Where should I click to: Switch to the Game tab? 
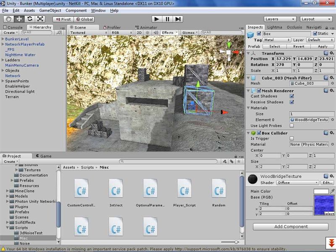[x=46, y=156]
